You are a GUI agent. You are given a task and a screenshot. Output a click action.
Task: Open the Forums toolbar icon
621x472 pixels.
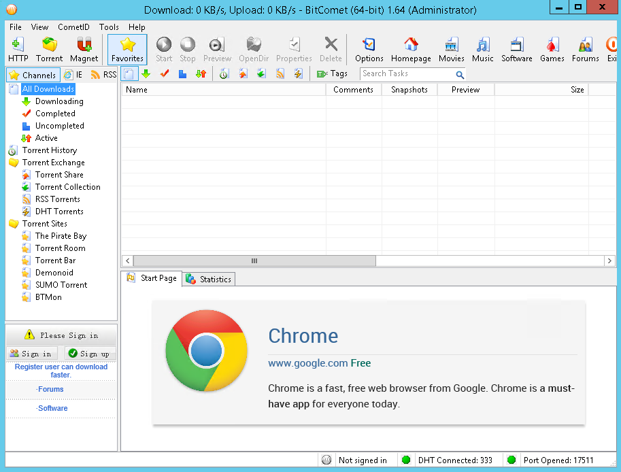(x=586, y=50)
